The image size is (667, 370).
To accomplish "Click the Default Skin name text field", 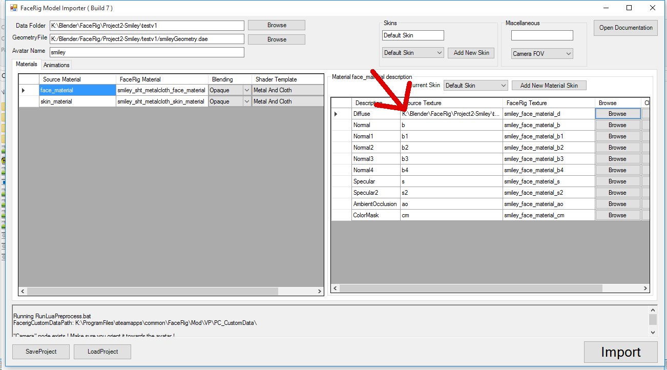I will point(413,35).
